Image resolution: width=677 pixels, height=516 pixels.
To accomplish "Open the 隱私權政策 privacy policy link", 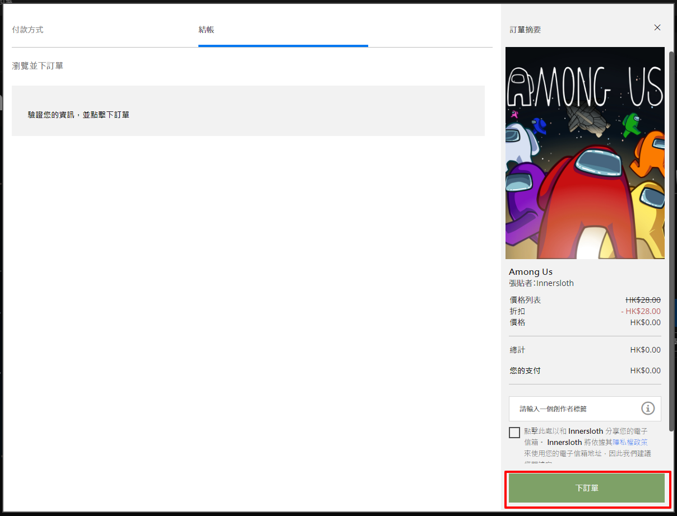I will click(x=630, y=442).
